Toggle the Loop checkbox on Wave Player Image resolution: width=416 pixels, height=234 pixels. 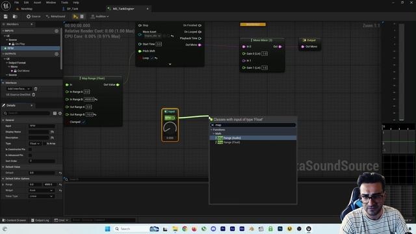coord(152,58)
